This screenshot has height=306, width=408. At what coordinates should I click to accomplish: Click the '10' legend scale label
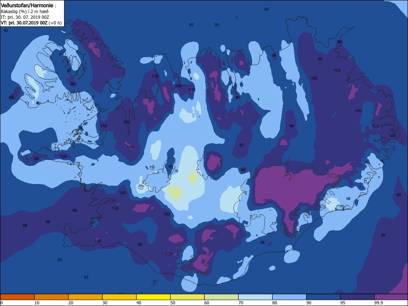pyautogui.click(x=37, y=303)
